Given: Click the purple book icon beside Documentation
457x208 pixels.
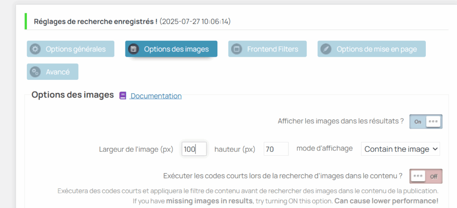Looking at the screenshot, I should click(123, 96).
